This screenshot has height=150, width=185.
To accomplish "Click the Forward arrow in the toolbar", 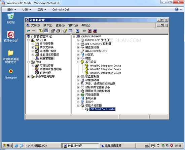I will coord(34,31).
